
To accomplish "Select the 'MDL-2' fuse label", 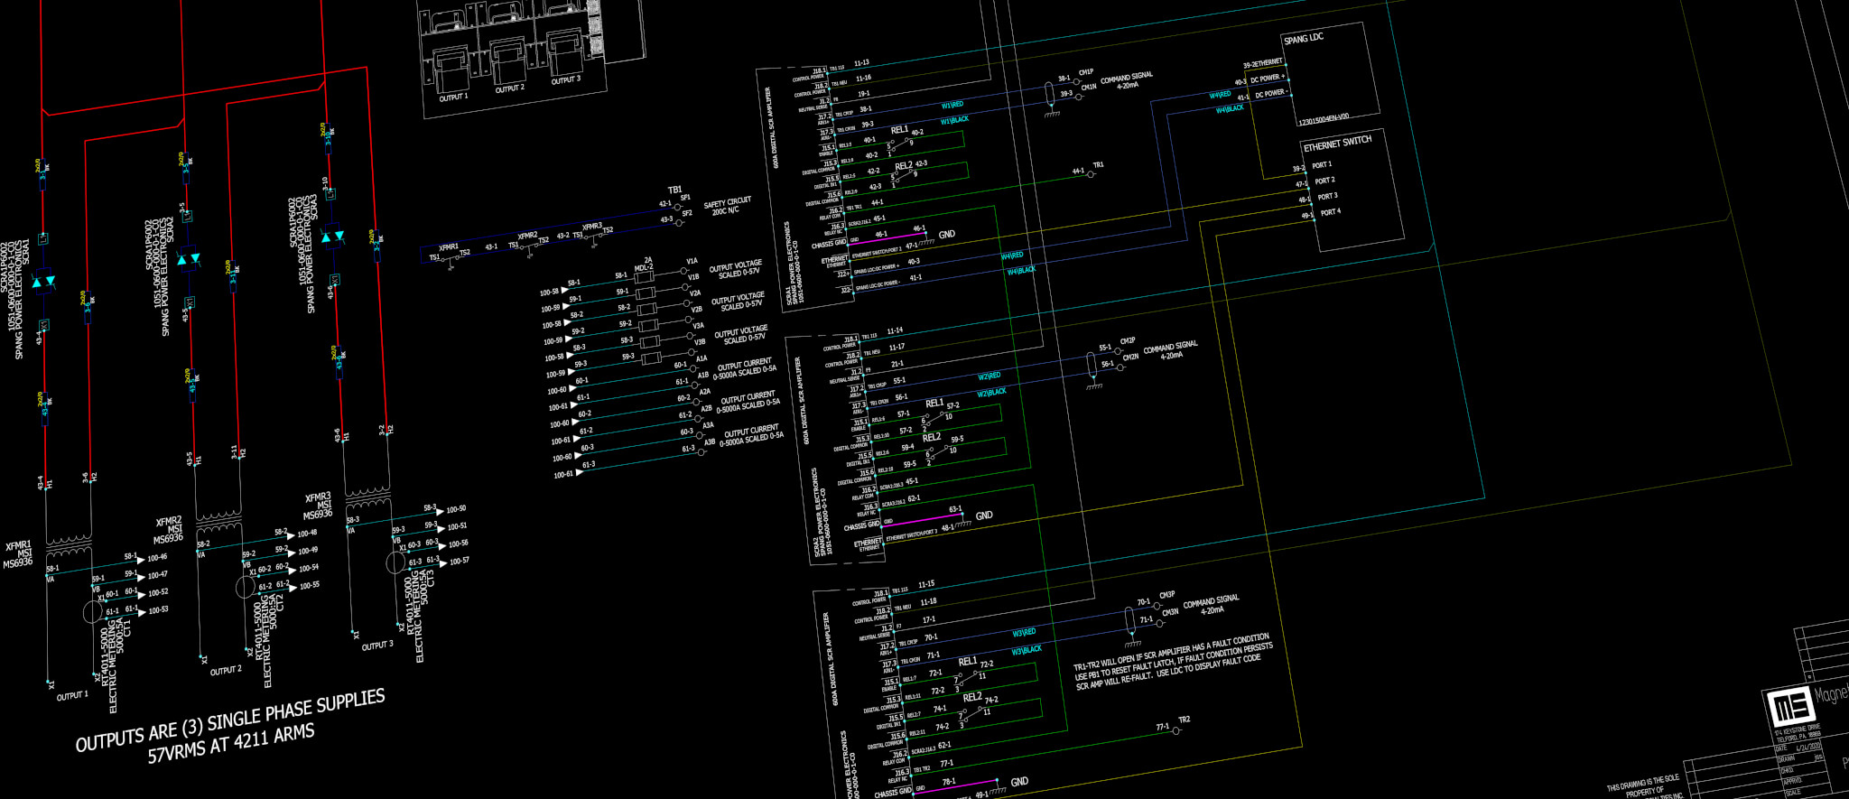I will (x=643, y=267).
